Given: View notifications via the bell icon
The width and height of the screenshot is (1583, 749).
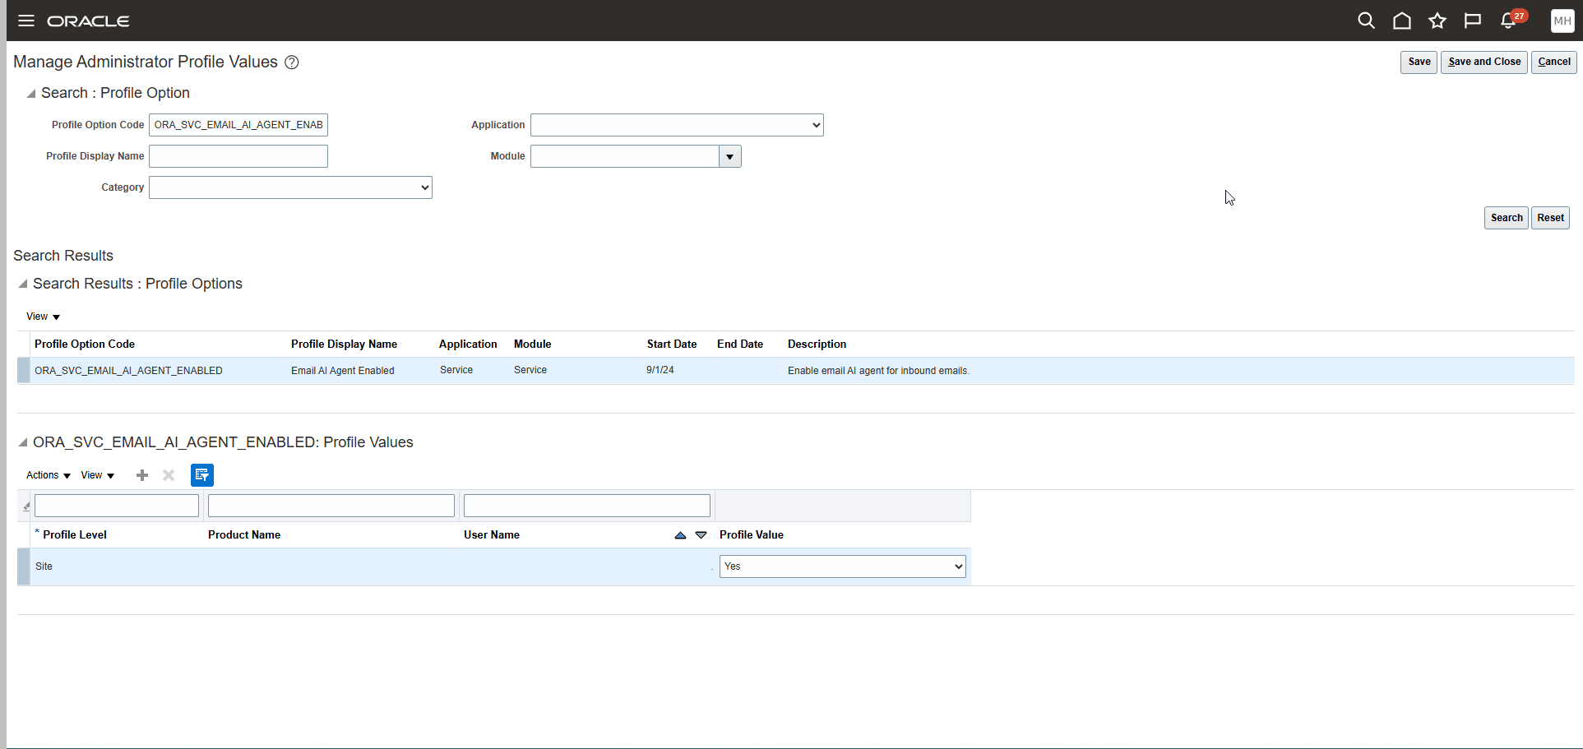Looking at the screenshot, I should tap(1509, 21).
